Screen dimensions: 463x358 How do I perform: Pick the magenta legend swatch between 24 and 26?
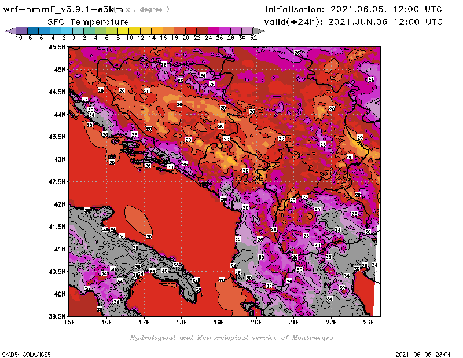[x=213, y=31]
